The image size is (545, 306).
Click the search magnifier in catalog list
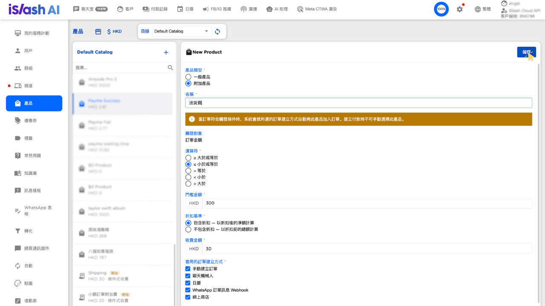(x=170, y=68)
